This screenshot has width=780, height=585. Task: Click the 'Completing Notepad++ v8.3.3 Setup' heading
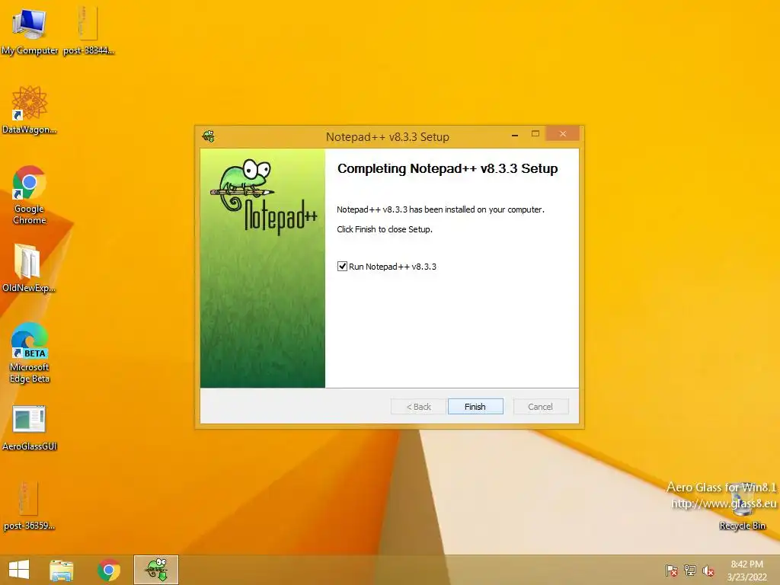click(x=447, y=168)
